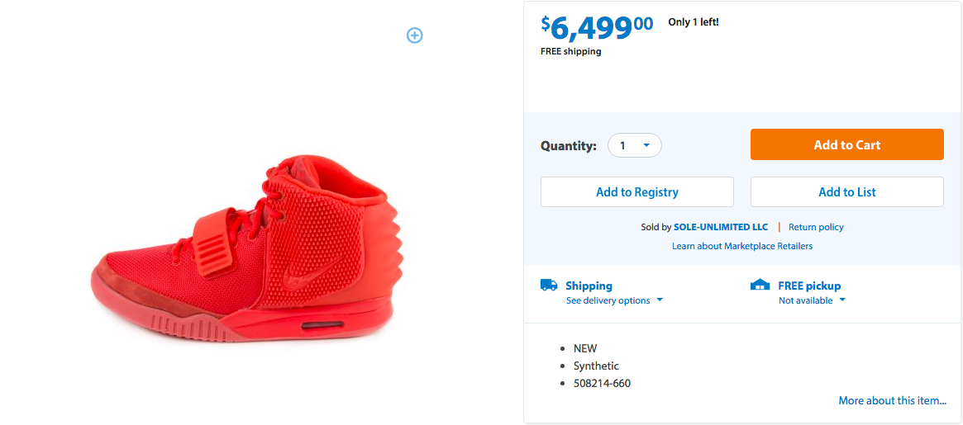The height and width of the screenshot is (425, 963).
Task: Select the Add to List button
Action: 846,192
